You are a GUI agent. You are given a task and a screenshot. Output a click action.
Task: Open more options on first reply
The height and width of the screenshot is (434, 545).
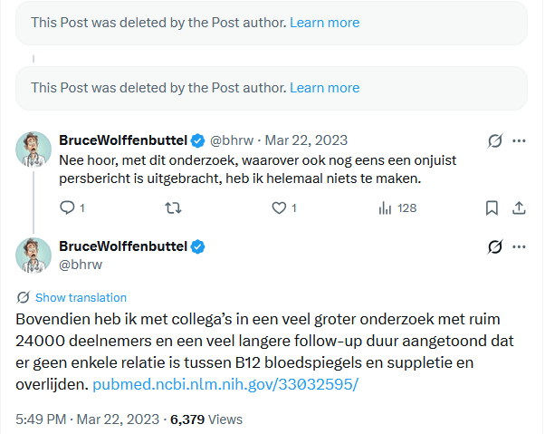point(520,141)
